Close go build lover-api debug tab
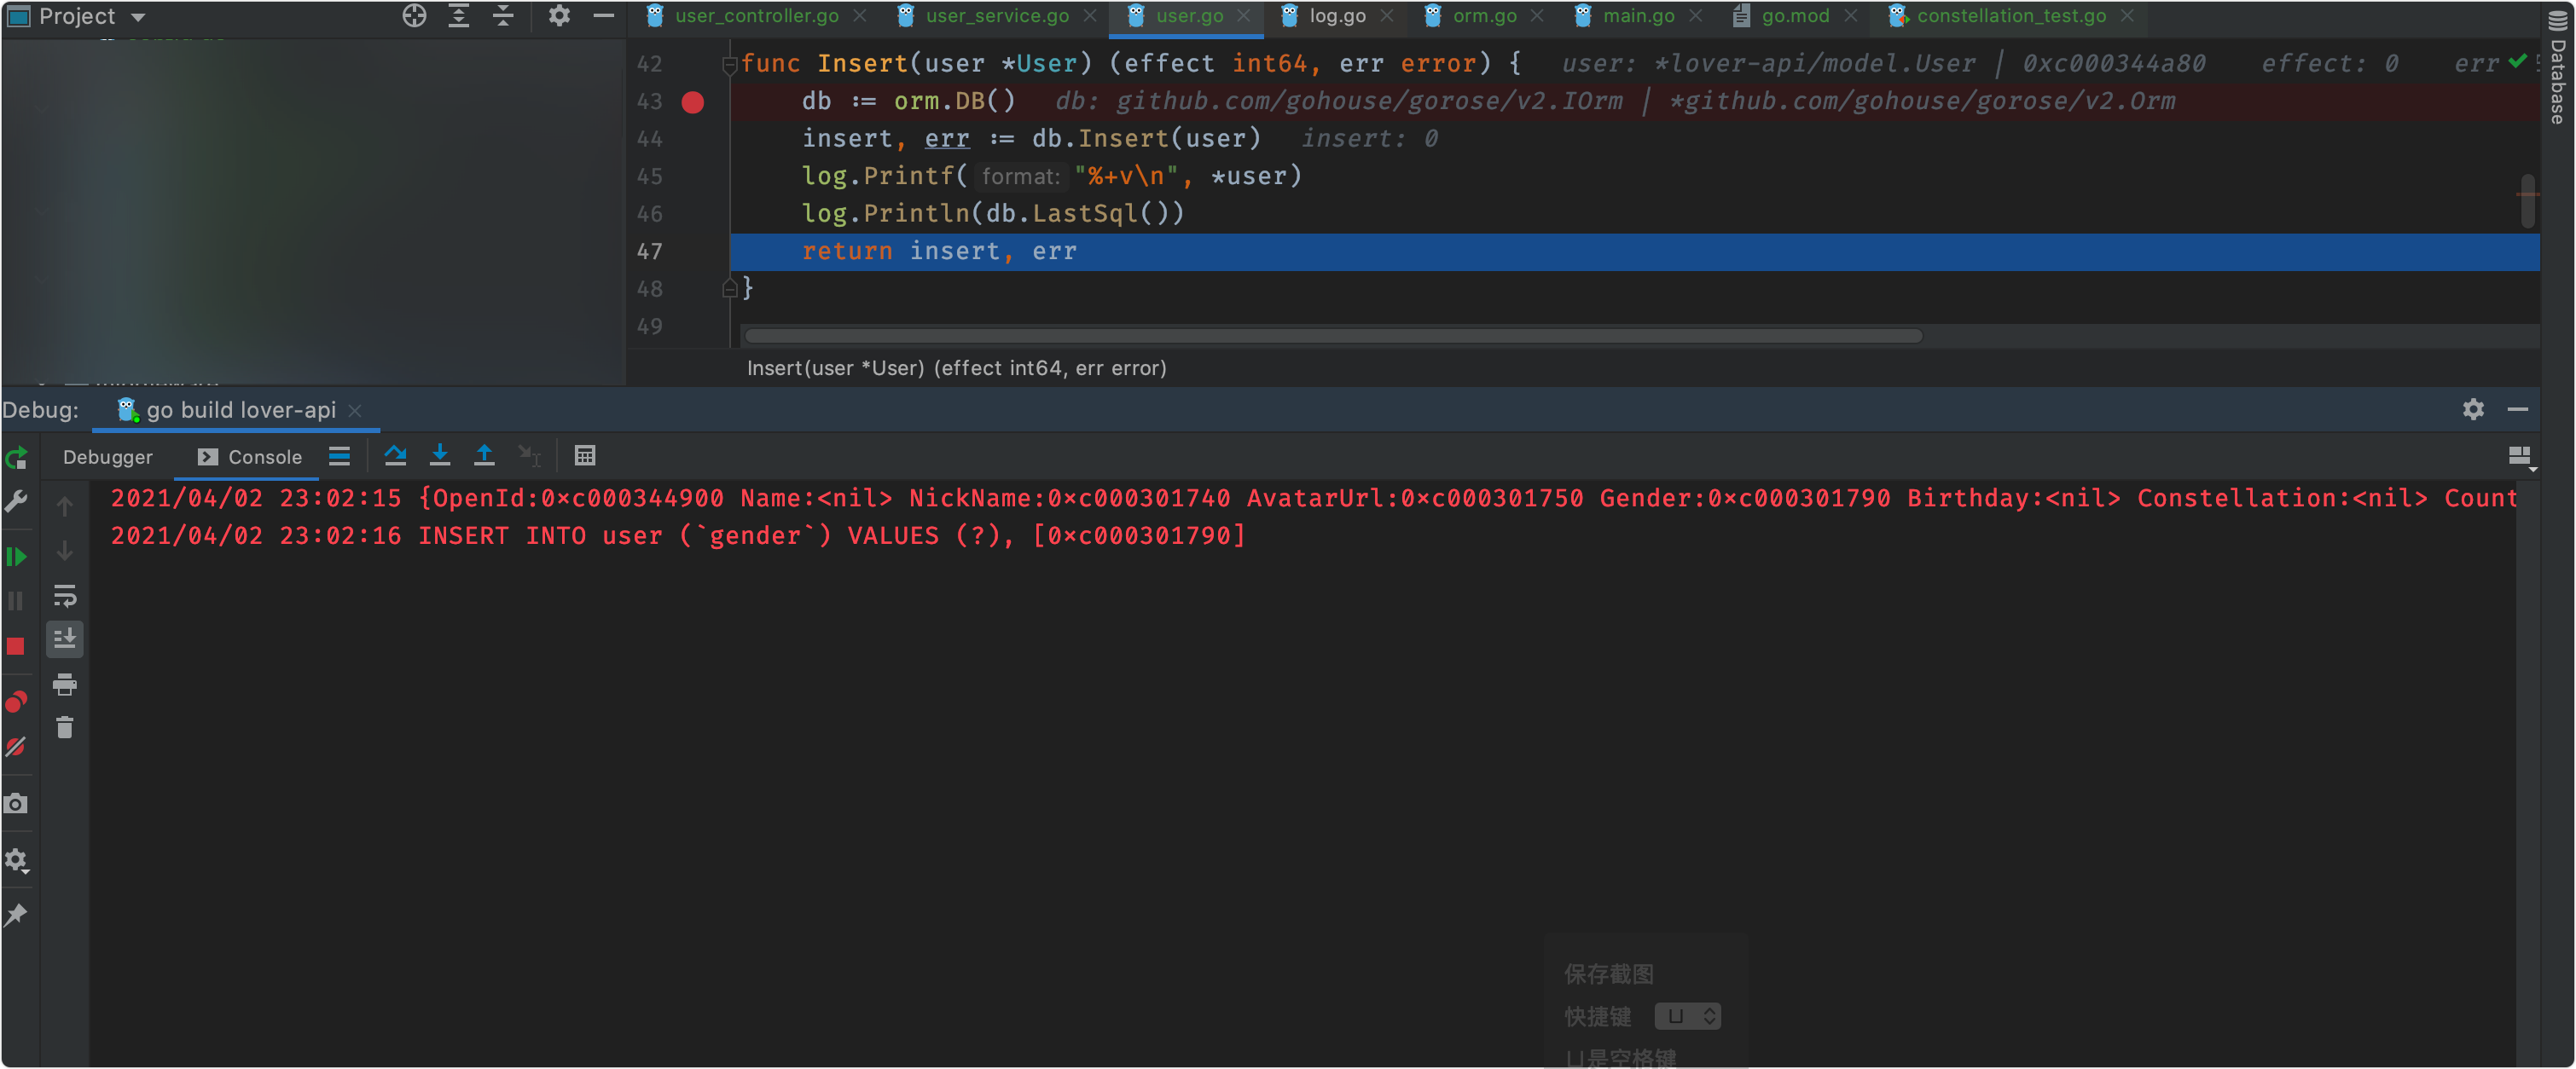Image resolution: width=2576 pixels, height=1069 pixels. tap(354, 411)
